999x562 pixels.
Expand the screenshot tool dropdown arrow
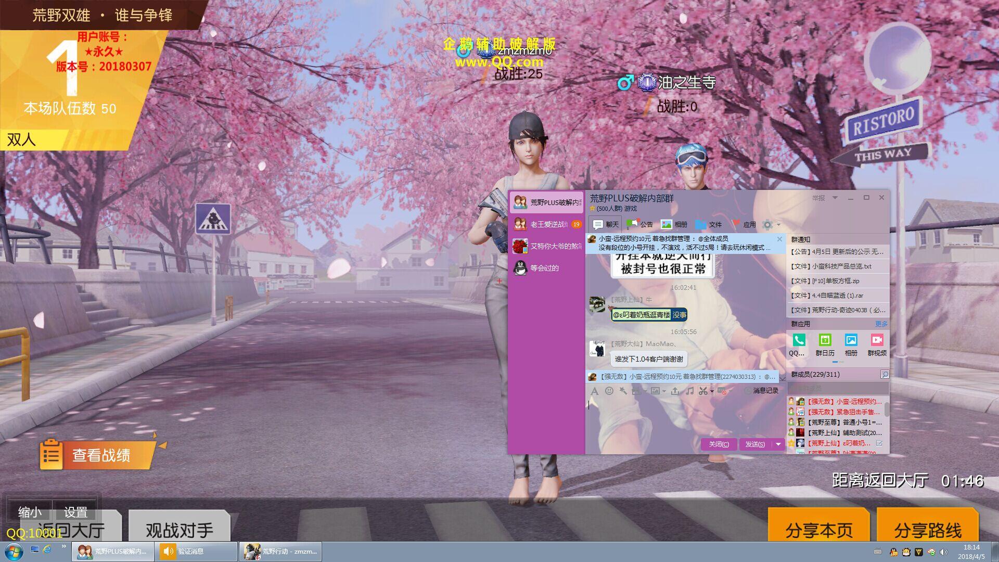tap(711, 391)
